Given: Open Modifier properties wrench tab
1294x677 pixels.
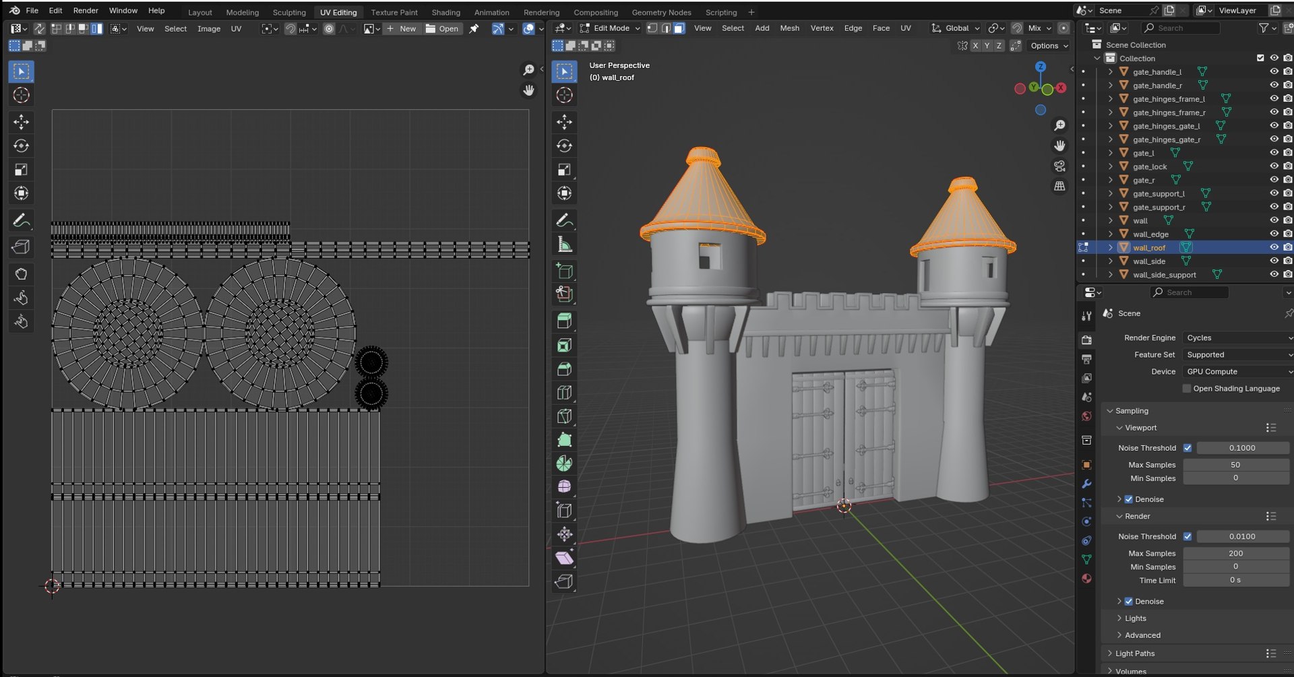Looking at the screenshot, I should (x=1086, y=484).
